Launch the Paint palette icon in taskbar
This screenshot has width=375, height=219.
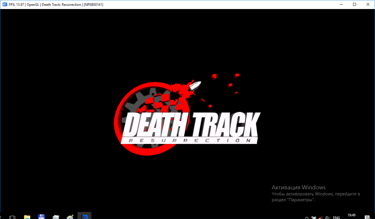pos(70,217)
